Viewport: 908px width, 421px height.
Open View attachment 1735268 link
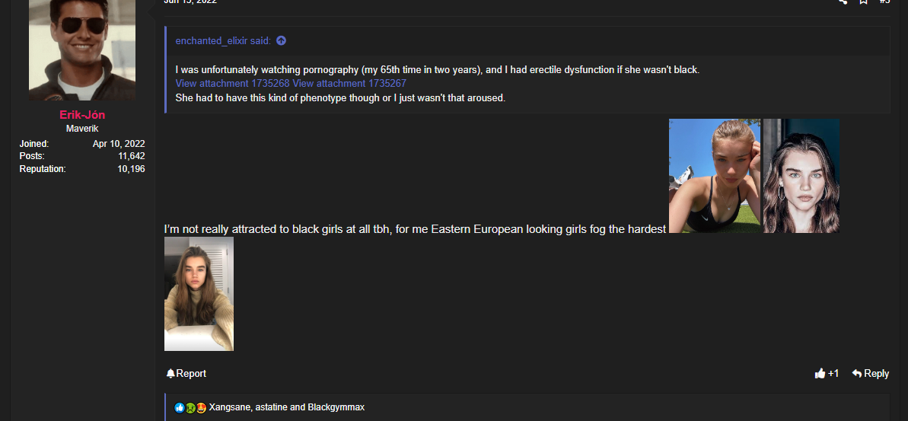pyautogui.click(x=232, y=84)
